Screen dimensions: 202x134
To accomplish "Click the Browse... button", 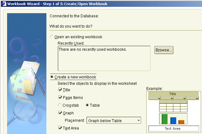I will [x=164, y=50].
